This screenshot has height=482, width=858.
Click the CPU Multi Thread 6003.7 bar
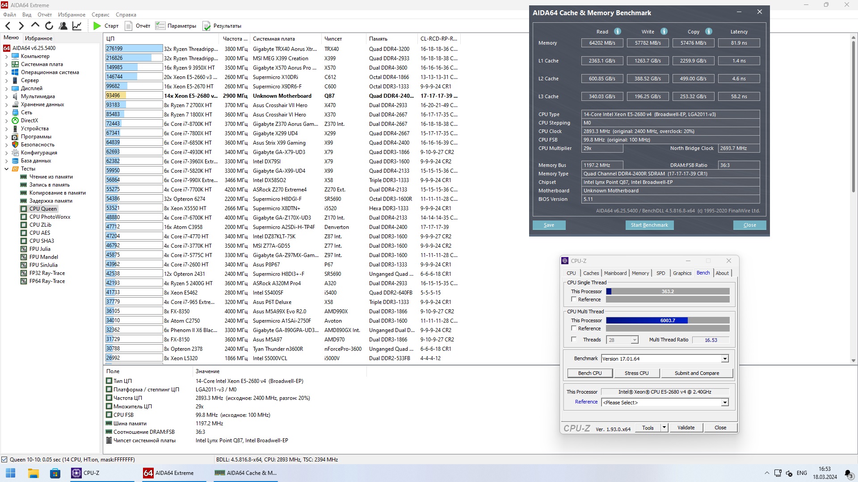668,320
